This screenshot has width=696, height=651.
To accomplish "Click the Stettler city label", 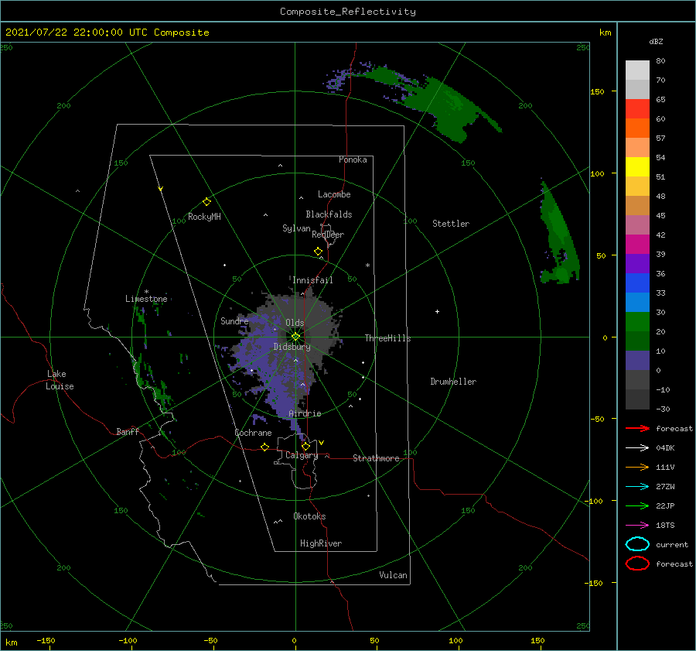I will (451, 224).
